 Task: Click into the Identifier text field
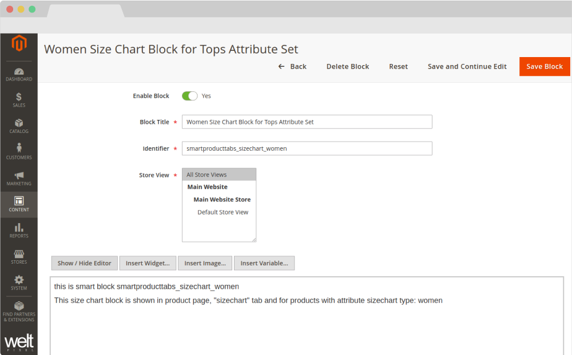pos(307,148)
